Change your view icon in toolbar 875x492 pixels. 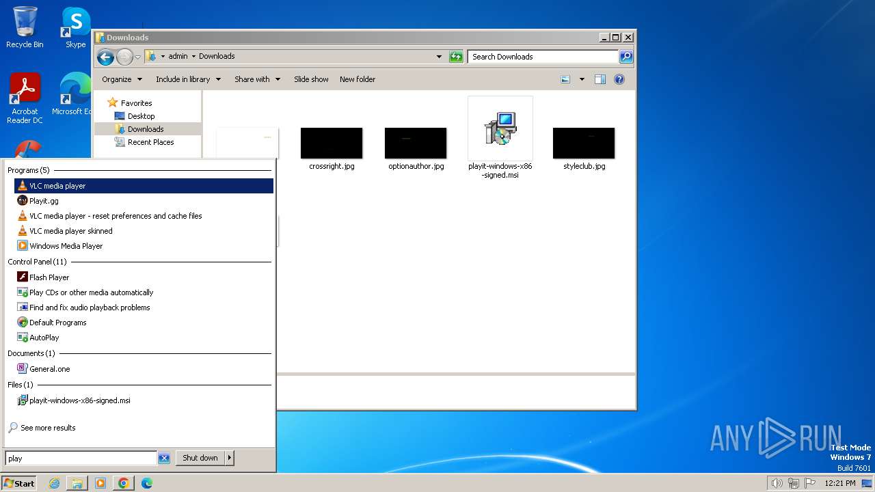coord(565,79)
